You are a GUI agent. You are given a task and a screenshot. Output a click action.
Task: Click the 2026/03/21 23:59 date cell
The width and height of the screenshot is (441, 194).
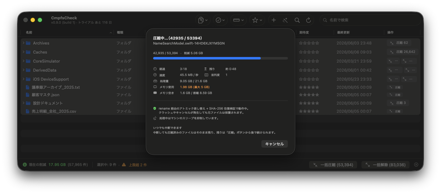(354, 61)
